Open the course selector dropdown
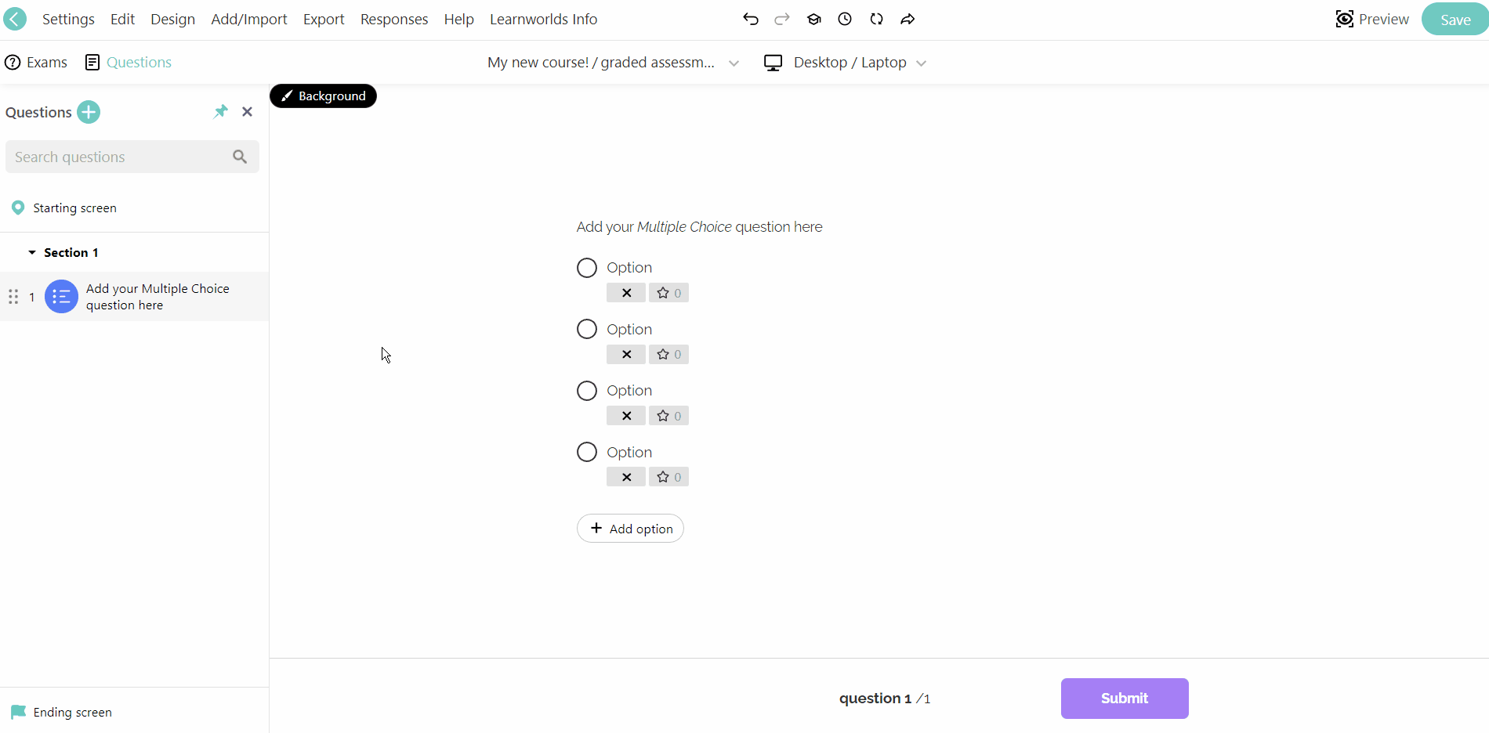 734,63
